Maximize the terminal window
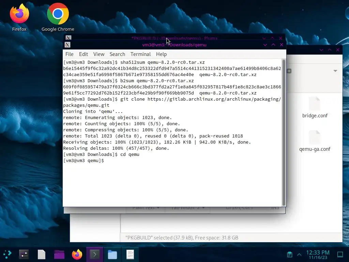This screenshot has width=349, height=262. tap(273, 45)
